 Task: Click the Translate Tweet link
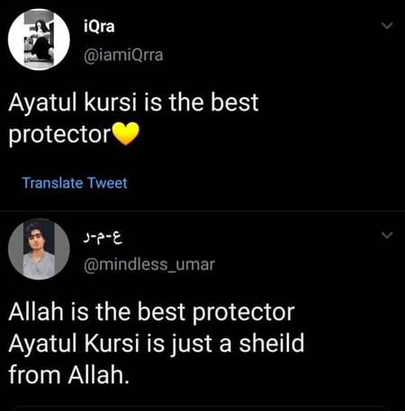tap(75, 183)
